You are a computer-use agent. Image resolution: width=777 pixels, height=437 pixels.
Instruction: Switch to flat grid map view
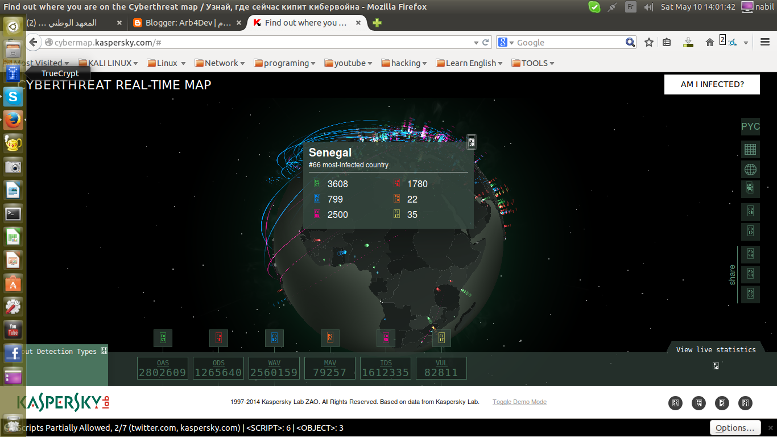pyautogui.click(x=750, y=149)
